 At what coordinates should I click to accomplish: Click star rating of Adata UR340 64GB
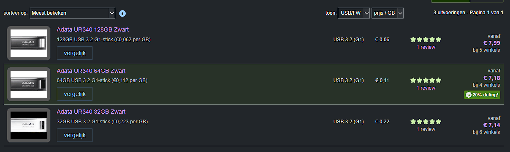click(x=426, y=80)
